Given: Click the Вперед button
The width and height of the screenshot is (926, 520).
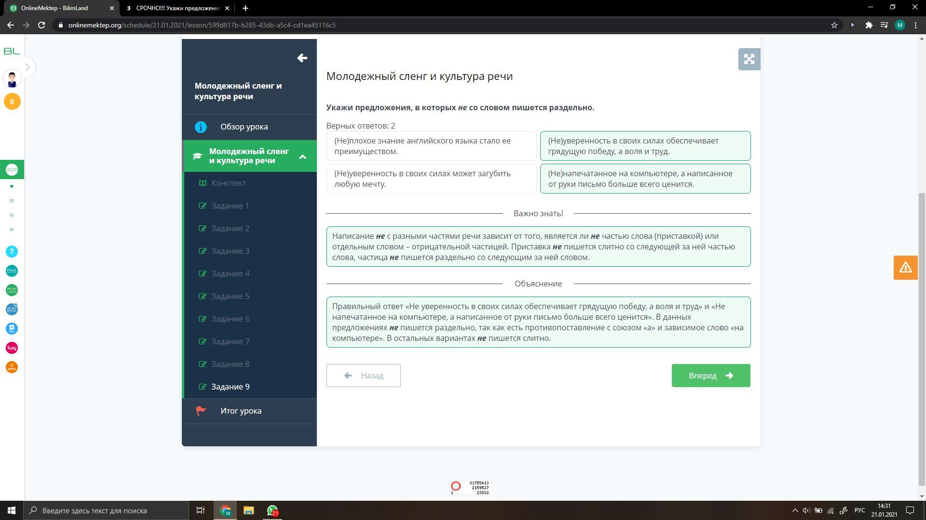Looking at the screenshot, I should [710, 376].
